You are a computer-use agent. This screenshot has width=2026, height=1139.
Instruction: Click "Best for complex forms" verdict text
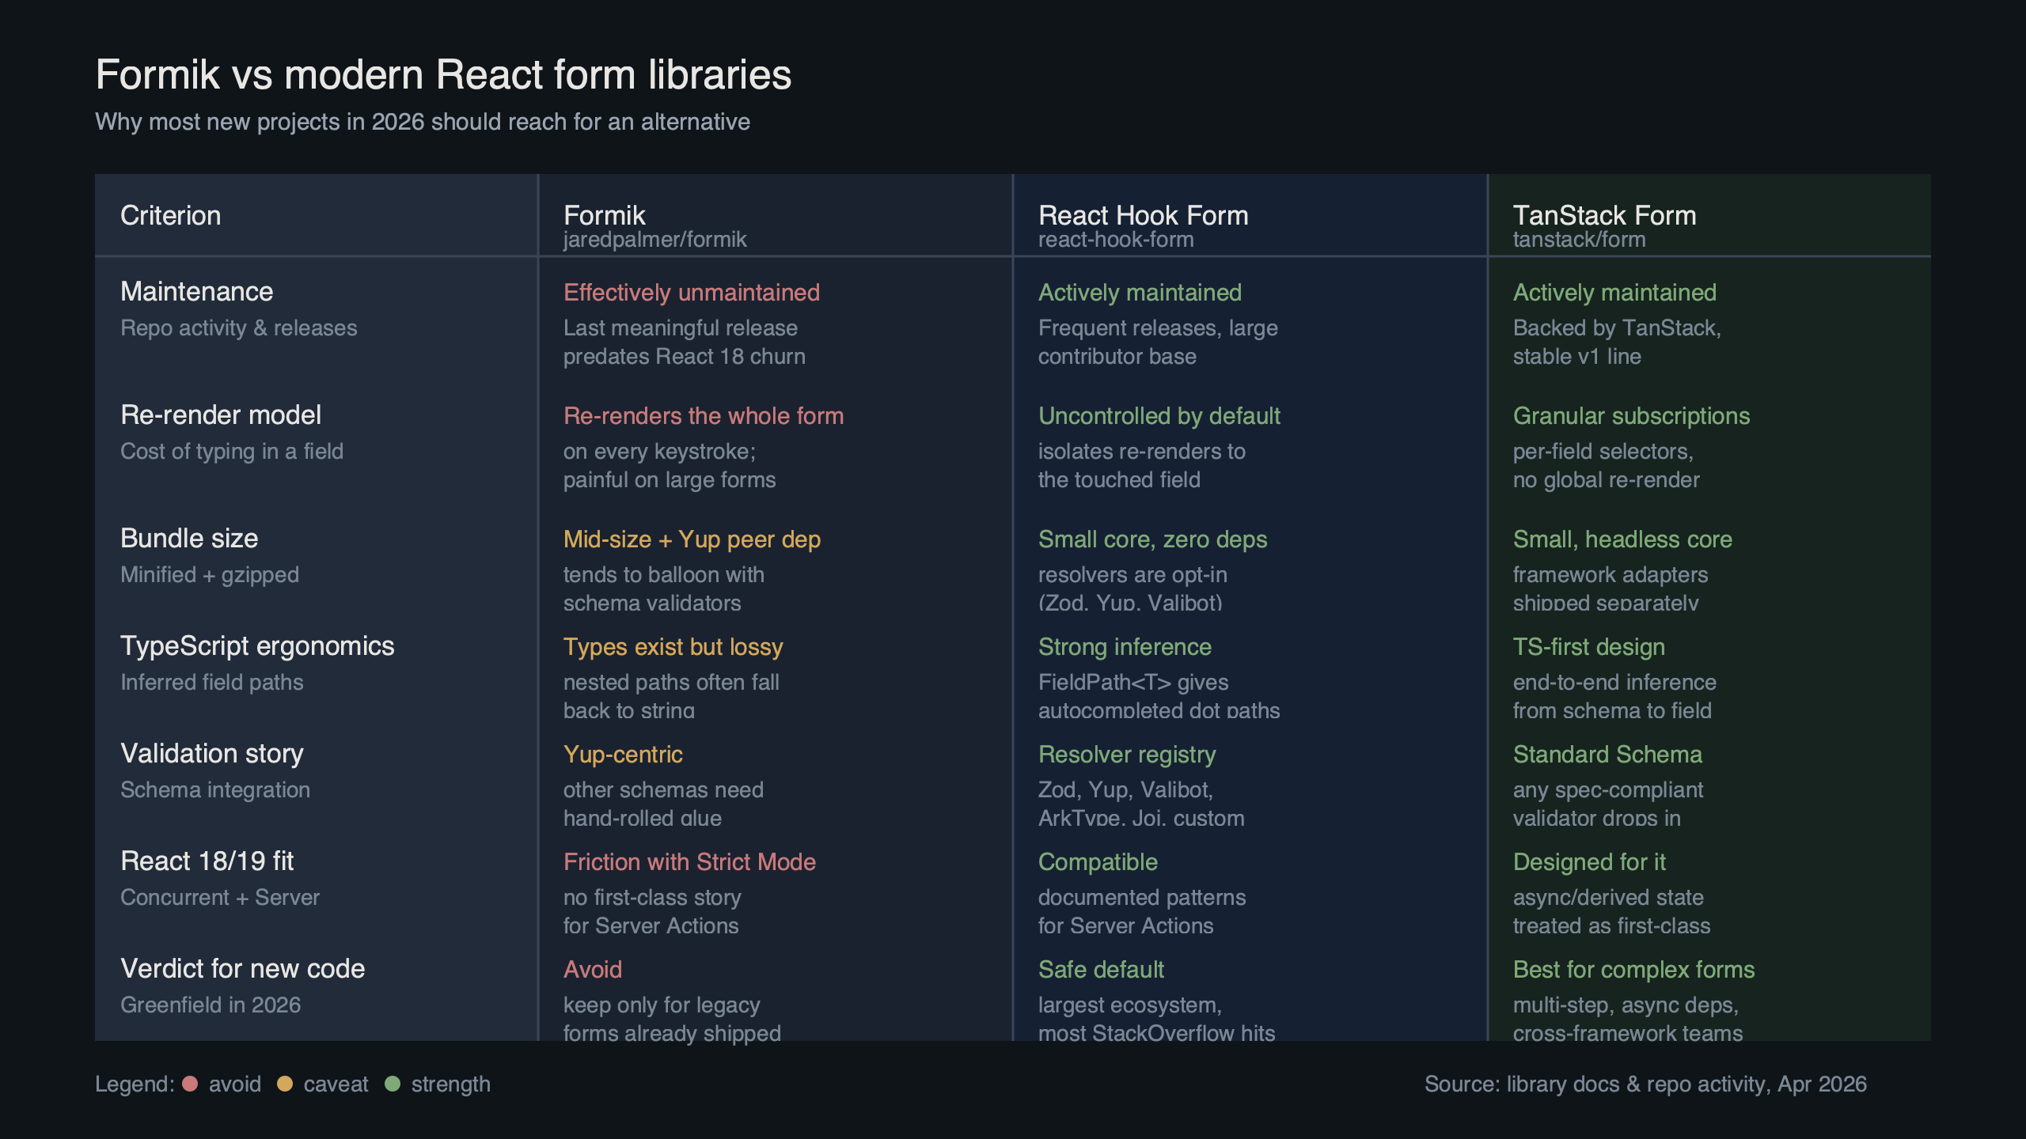(1633, 970)
